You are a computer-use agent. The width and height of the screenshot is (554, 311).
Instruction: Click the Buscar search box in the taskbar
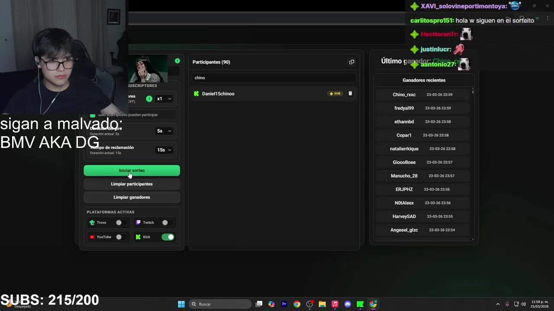click(x=220, y=304)
